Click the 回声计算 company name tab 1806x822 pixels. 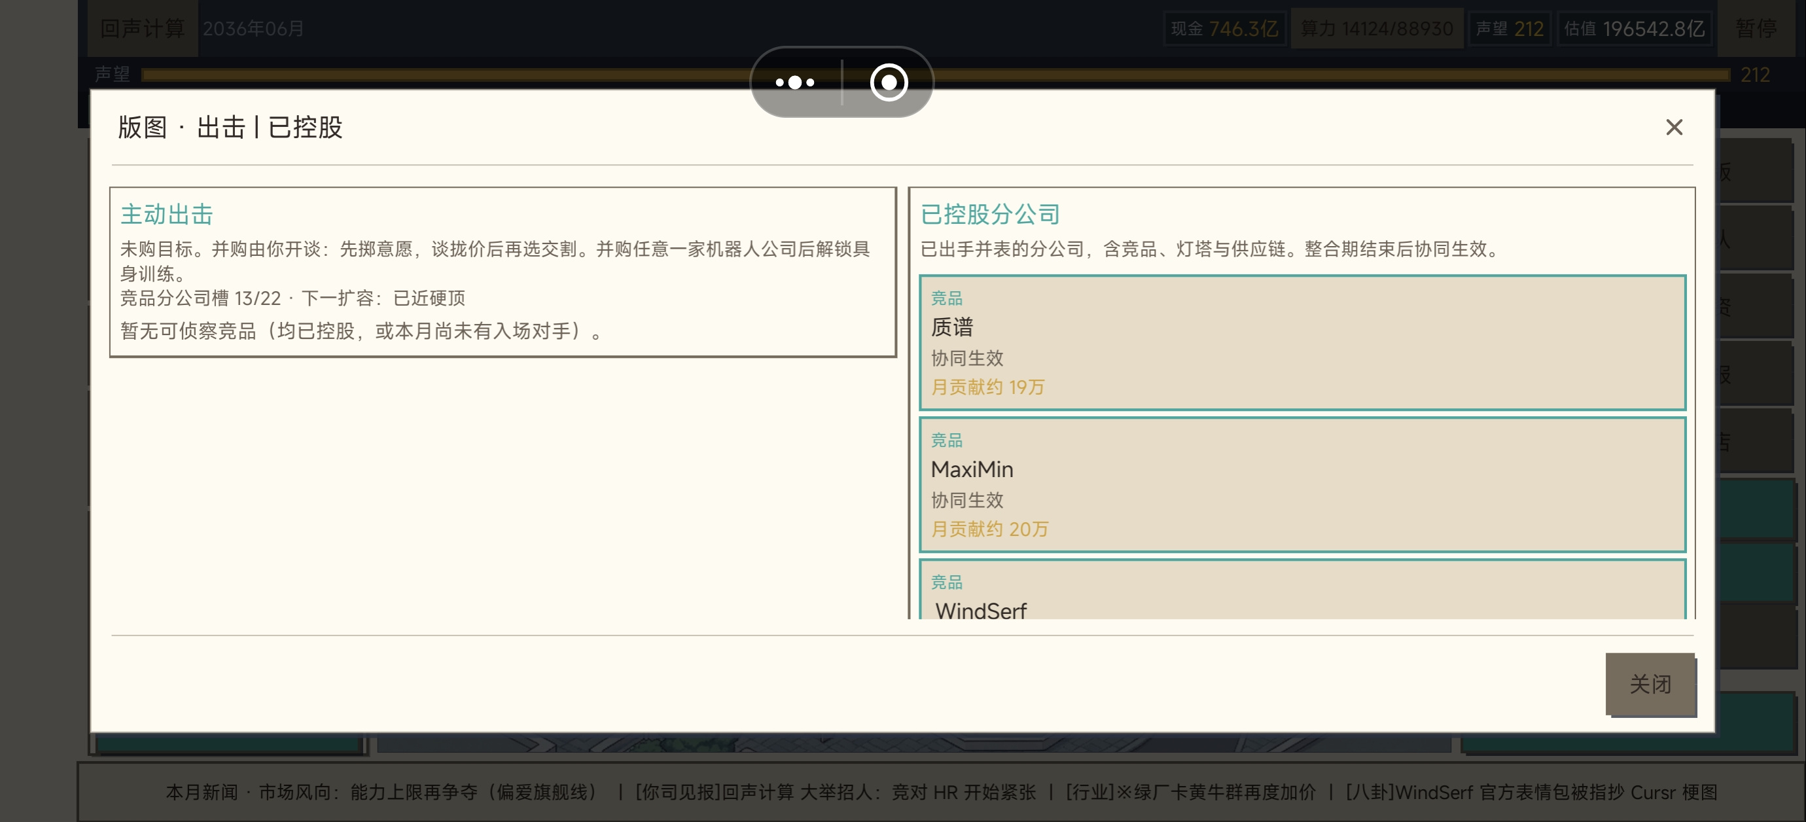click(x=143, y=28)
